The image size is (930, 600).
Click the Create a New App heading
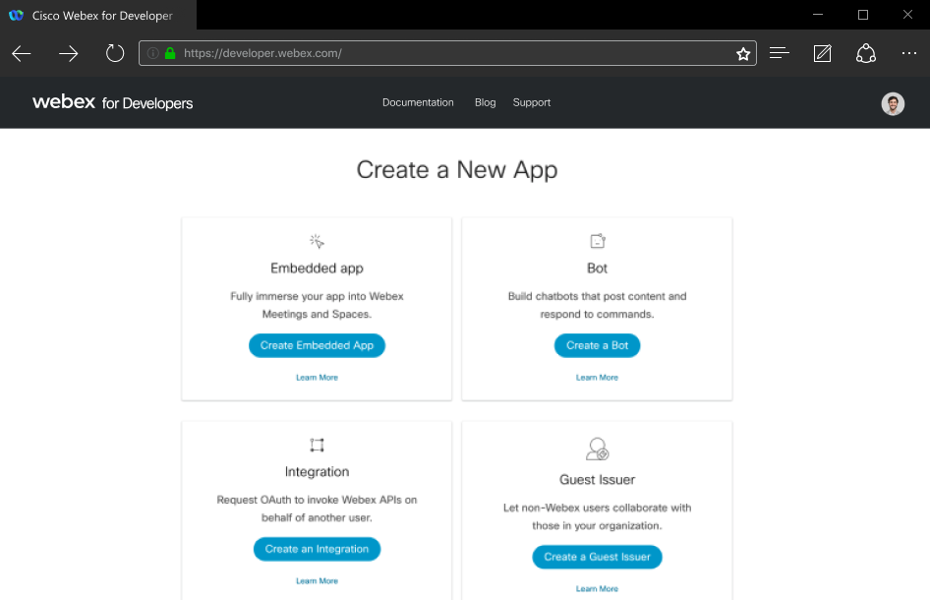[x=457, y=170]
